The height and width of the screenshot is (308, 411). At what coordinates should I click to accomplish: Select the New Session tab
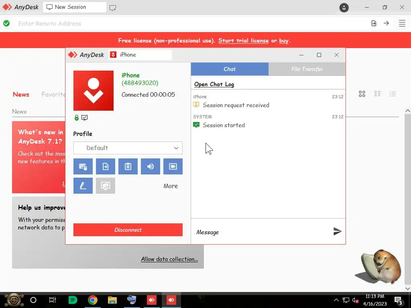pos(74,7)
